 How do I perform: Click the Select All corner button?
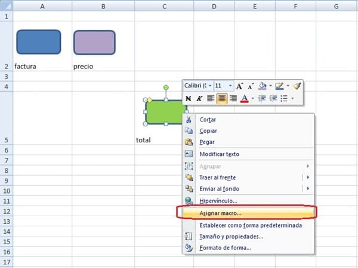point(7,7)
